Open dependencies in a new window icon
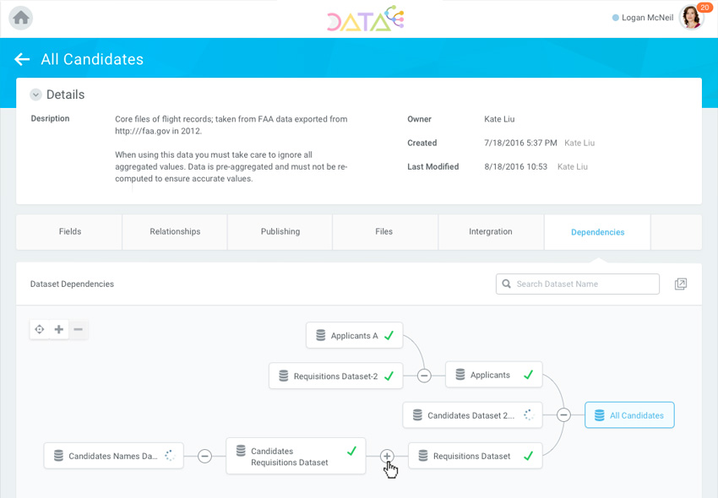 click(x=681, y=284)
